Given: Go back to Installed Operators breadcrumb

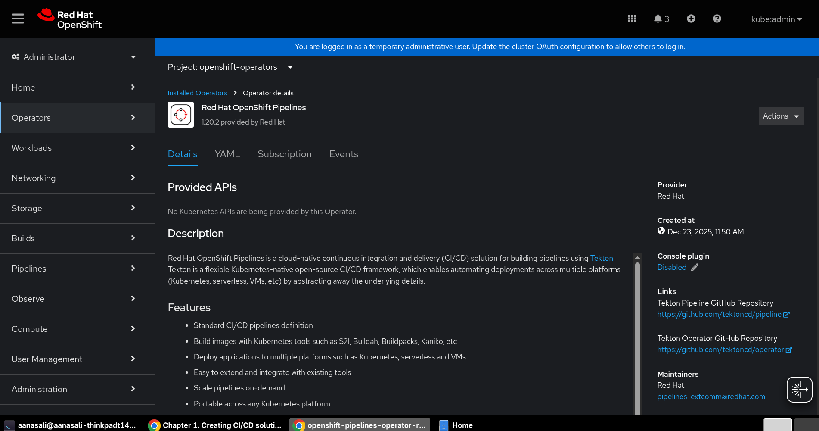Looking at the screenshot, I should pos(197,93).
